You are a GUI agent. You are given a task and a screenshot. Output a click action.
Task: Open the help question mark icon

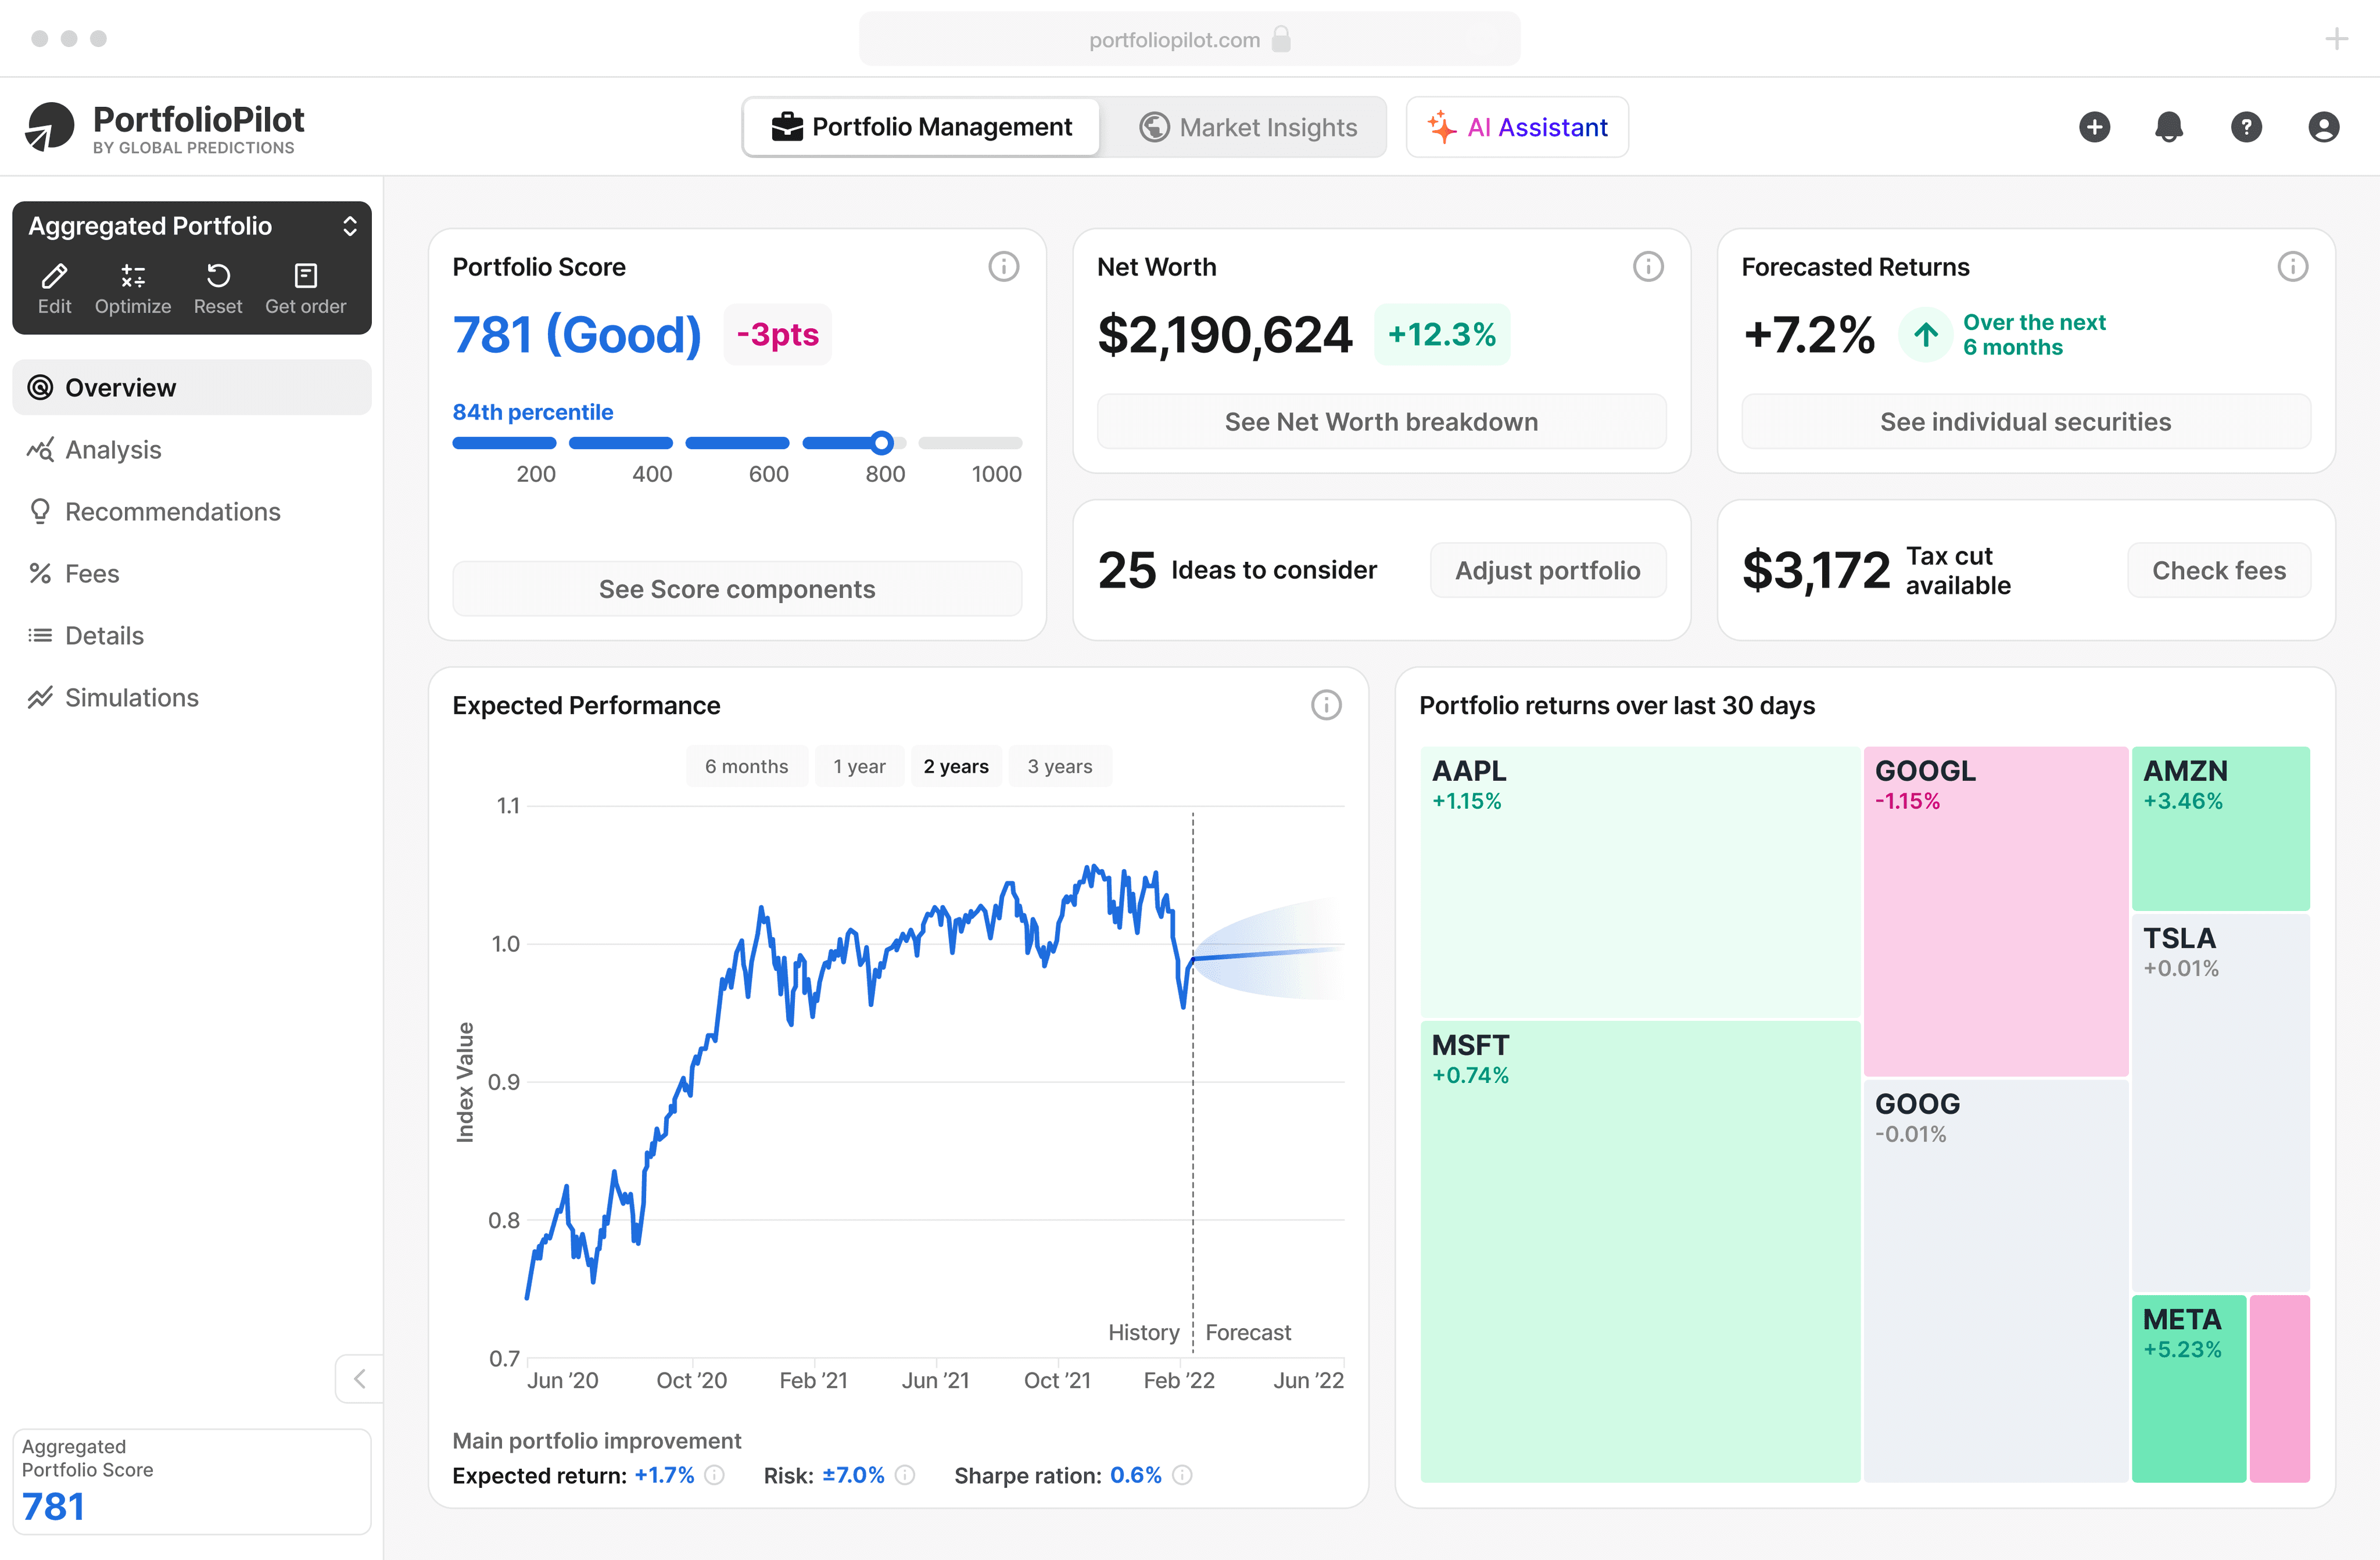pos(2246,127)
